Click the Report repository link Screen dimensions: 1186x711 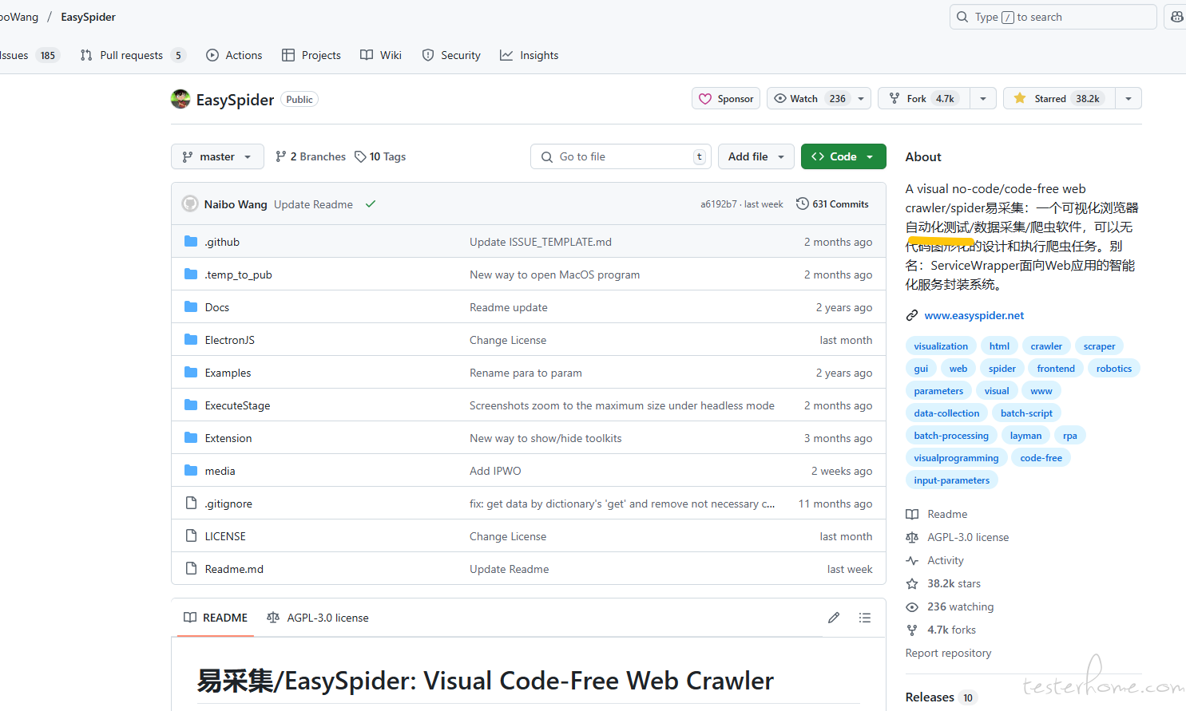coord(948,654)
